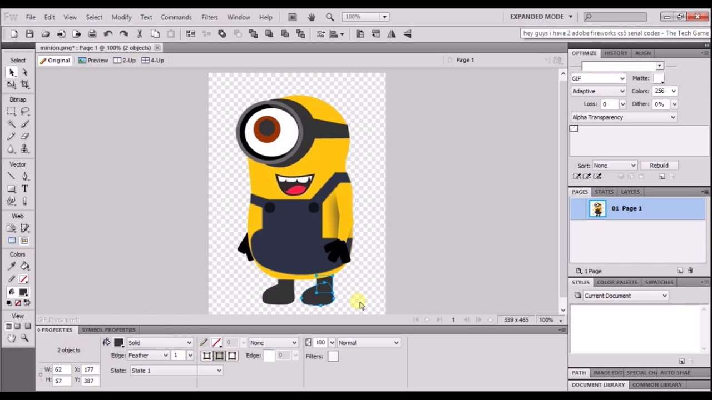Switch to the Preview view tab
The width and height of the screenshot is (712, 400).
[x=93, y=60]
